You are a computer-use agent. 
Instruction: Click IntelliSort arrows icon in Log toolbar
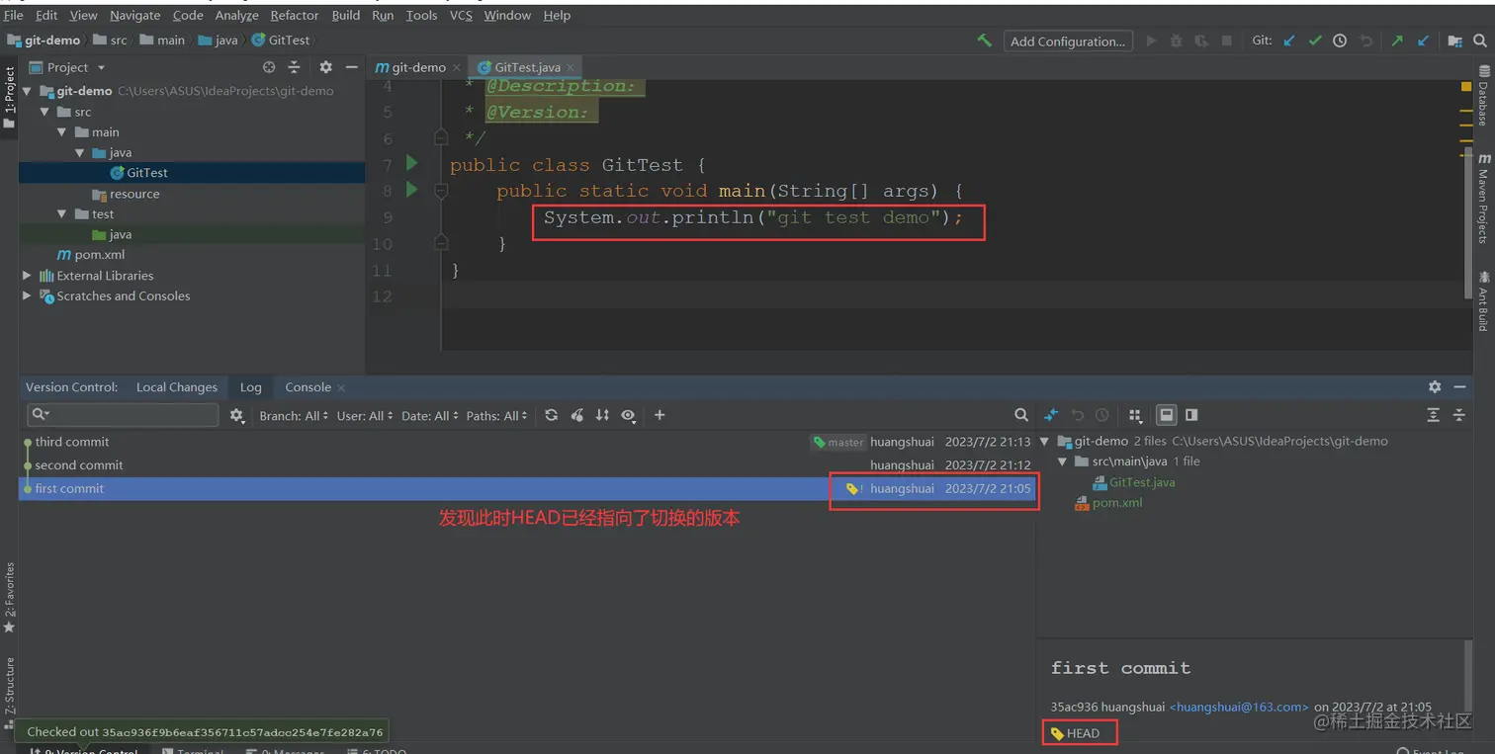[602, 415]
